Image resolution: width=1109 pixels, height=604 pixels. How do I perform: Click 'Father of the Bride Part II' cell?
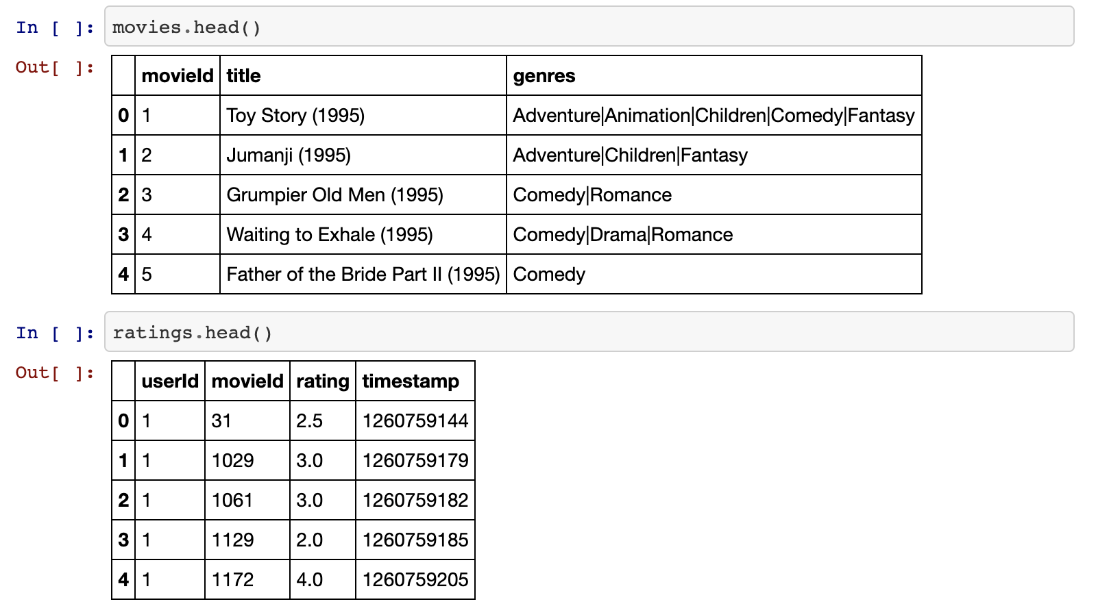(363, 275)
